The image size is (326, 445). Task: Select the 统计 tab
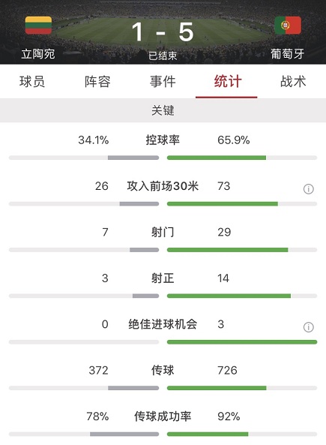(228, 82)
